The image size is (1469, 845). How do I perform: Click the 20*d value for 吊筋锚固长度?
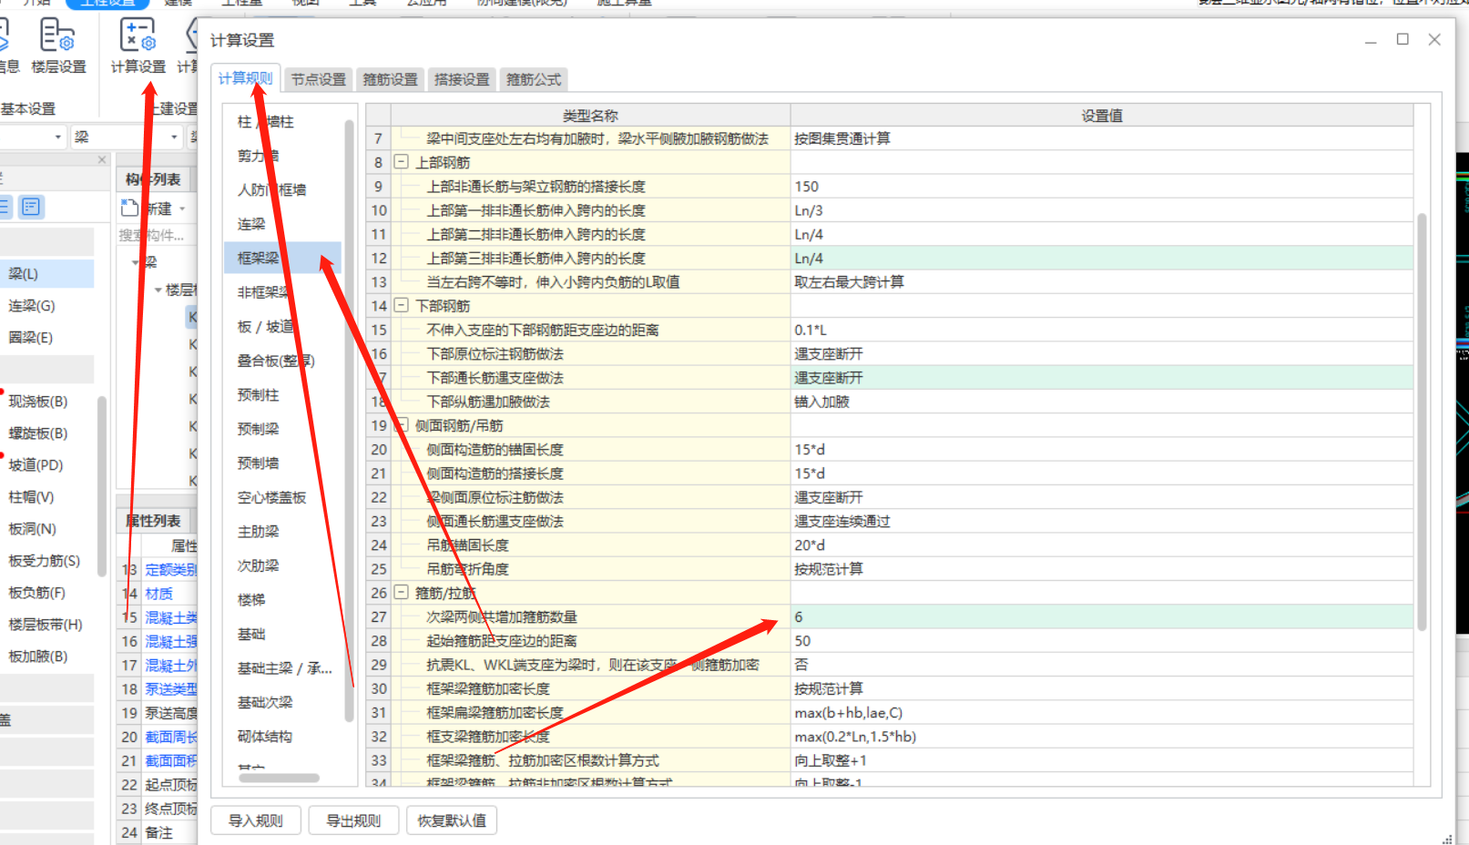(x=1101, y=545)
